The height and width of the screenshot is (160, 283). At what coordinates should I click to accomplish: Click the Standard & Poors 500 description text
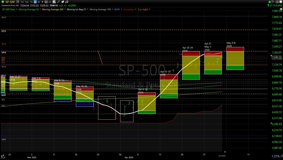[10, 6]
